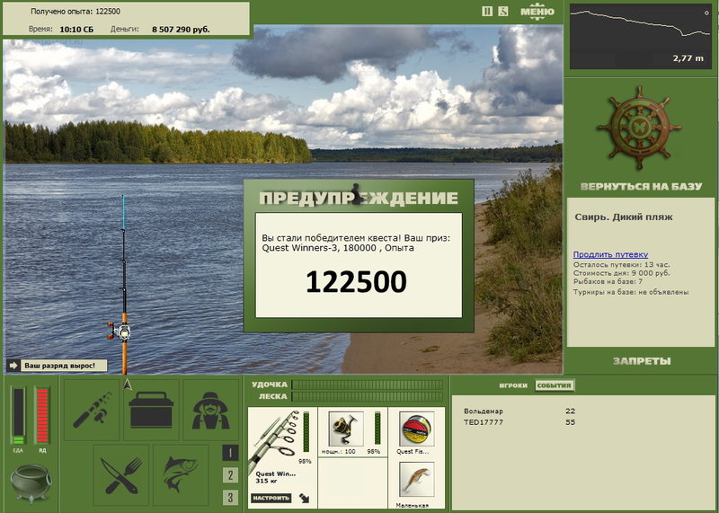Click the diagonal arrow beside НАСТРОИТЬ
The image size is (719, 513).
[x=304, y=498]
